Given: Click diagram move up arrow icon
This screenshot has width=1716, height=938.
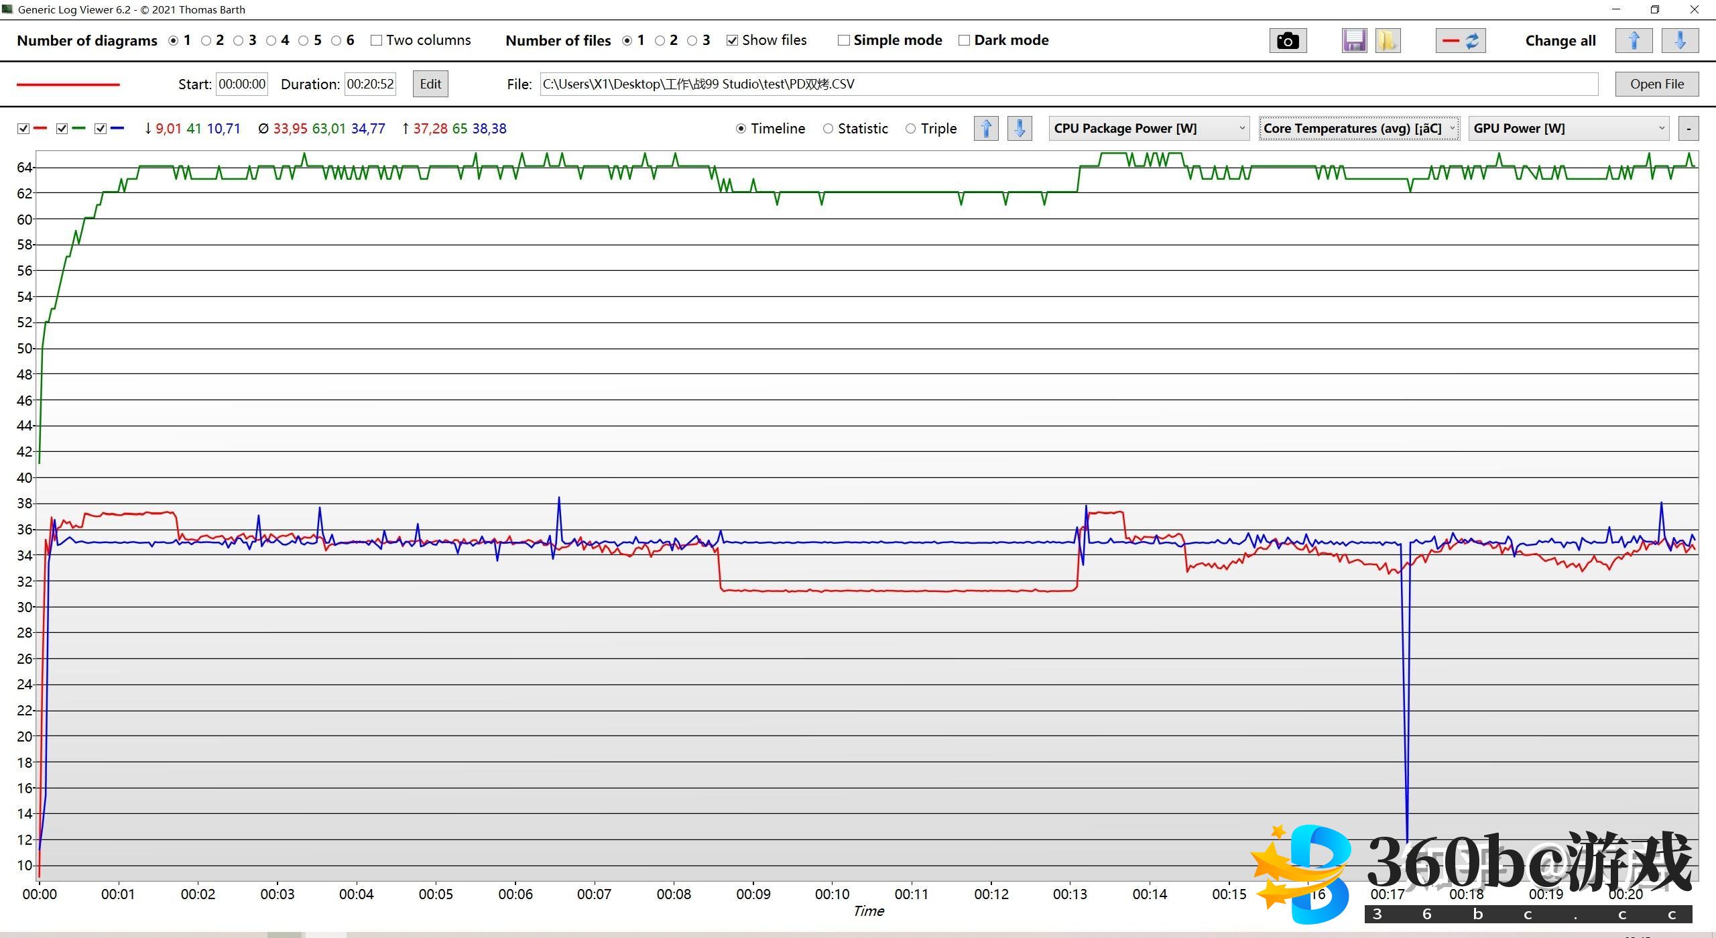Looking at the screenshot, I should (x=986, y=128).
